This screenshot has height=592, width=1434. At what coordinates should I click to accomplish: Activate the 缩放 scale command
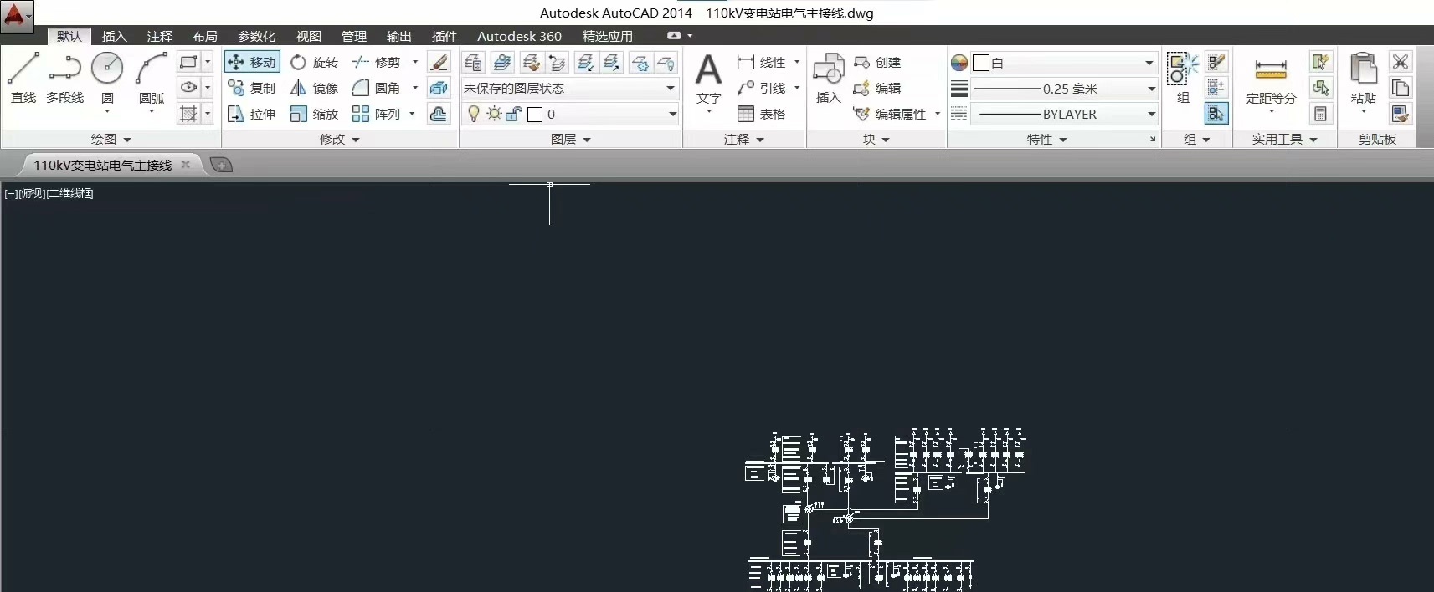(x=315, y=114)
